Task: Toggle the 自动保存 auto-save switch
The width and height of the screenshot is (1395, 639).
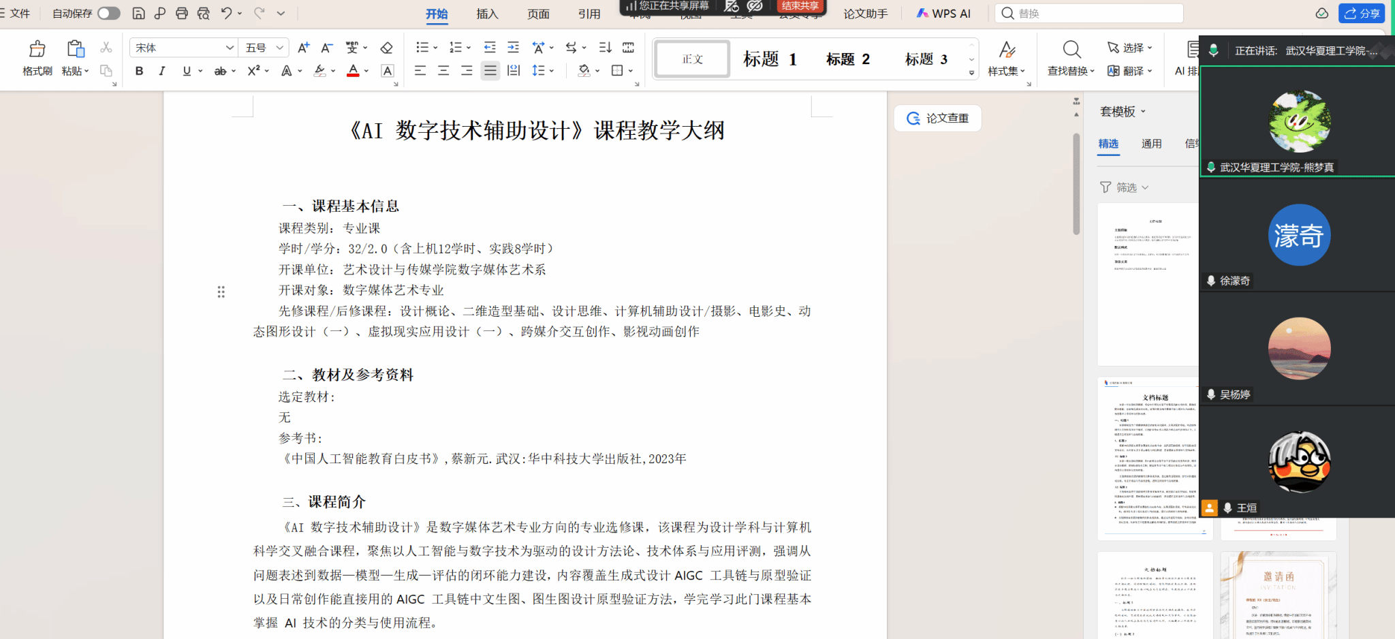Action: point(108,13)
